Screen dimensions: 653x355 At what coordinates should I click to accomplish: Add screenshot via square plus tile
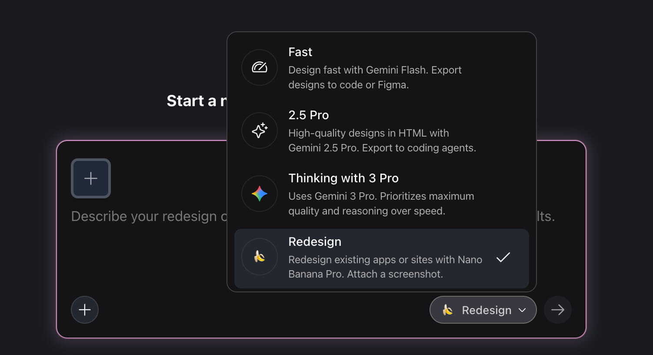(x=91, y=178)
